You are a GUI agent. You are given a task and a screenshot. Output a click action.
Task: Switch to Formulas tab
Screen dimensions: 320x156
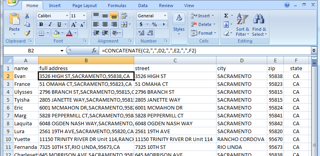point(117,6)
